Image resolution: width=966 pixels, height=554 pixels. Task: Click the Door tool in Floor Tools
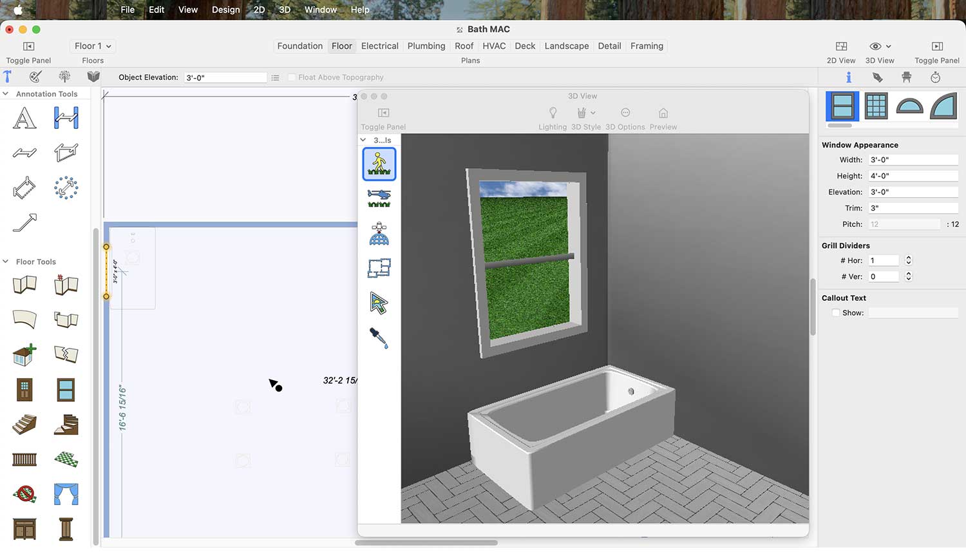pyautogui.click(x=24, y=390)
